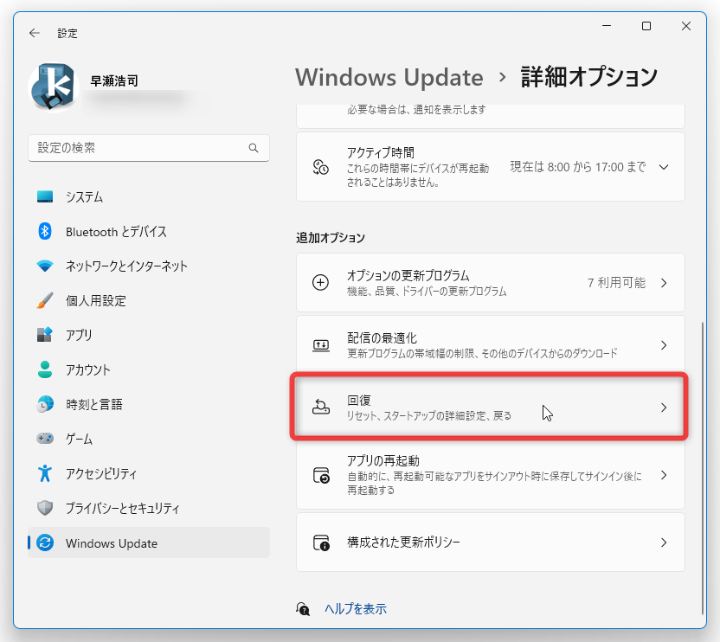Click the Windows Update sync icon
Image resolution: width=720 pixels, height=642 pixels.
click(45, 542)
